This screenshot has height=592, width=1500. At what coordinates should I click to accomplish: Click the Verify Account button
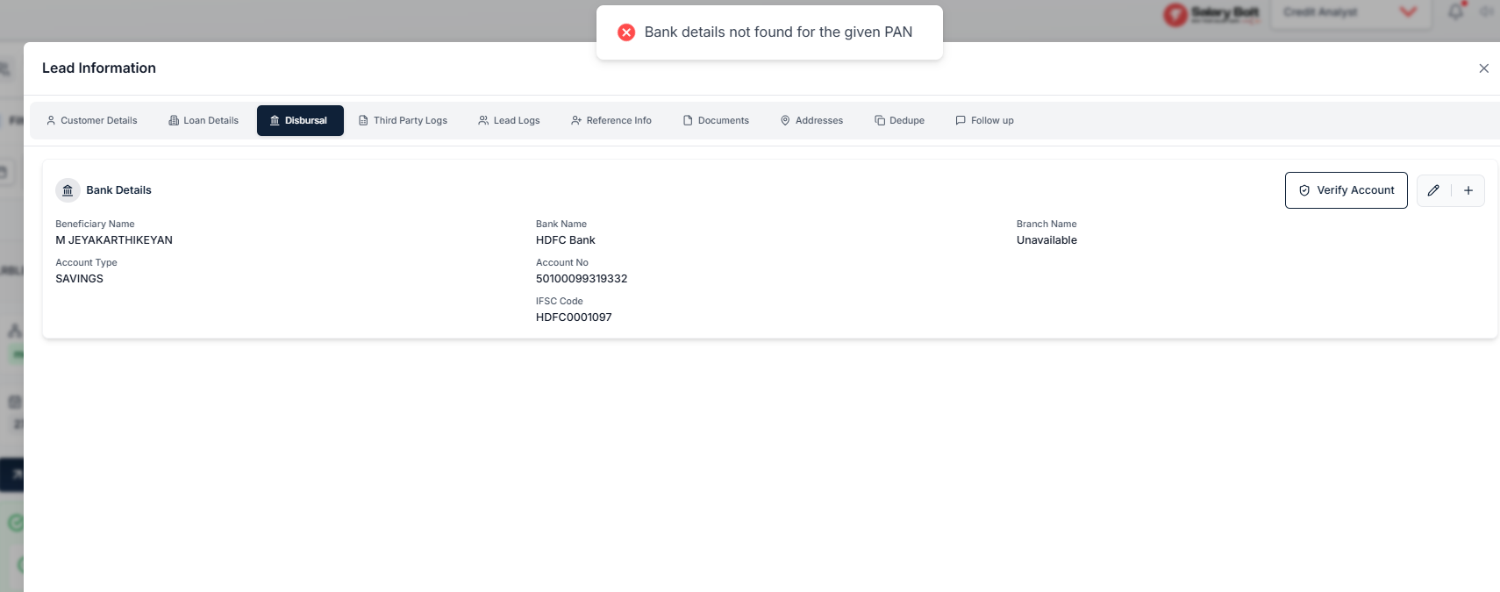[1346, 190]
